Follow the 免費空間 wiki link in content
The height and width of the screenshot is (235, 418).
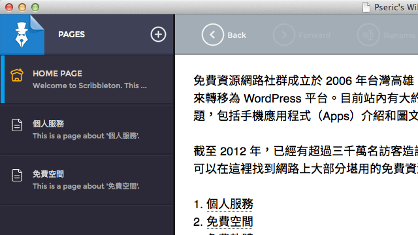tap(229, 222)
